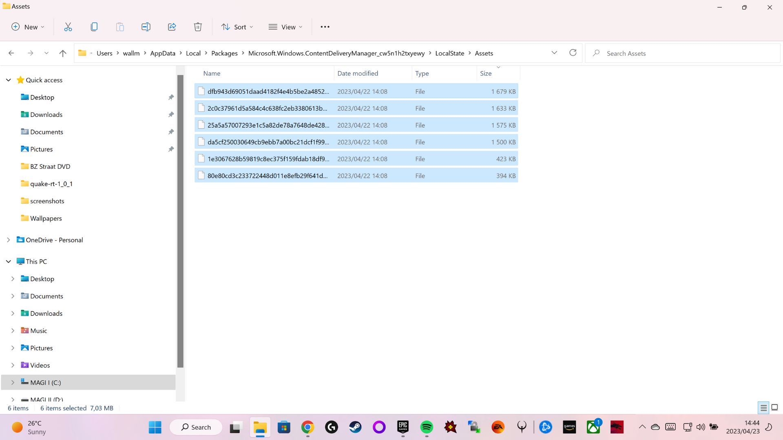Click inside the Search Assets field
The height and width of the screenshot is (440, 783).
[x=673, y=53]
